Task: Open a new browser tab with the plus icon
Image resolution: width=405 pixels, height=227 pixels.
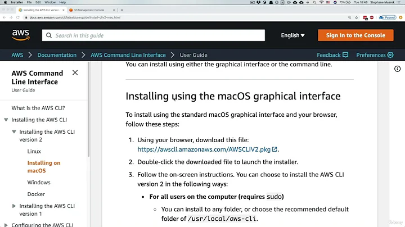Action: [122, 10]
